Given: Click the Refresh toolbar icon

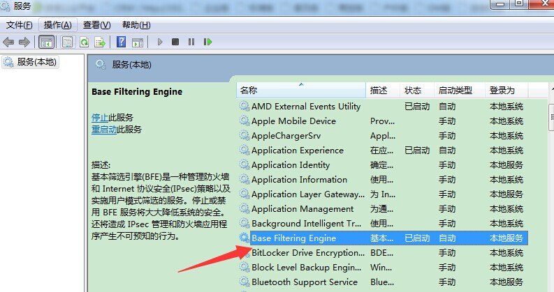Looking at the screenshot, I should pos(84,42).
